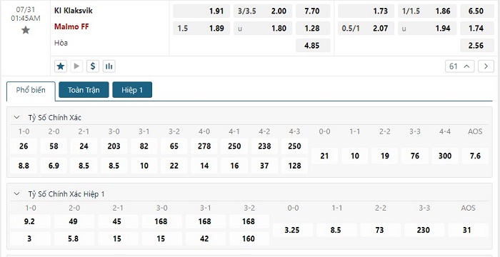The image size is (500, 257).
Task: Select the draw odds 4.85
Action: pos(313,45)
